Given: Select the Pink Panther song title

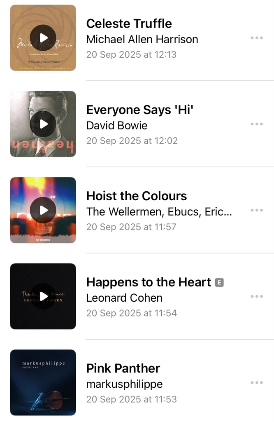Looking at the screenshot, I should (123, 368).
